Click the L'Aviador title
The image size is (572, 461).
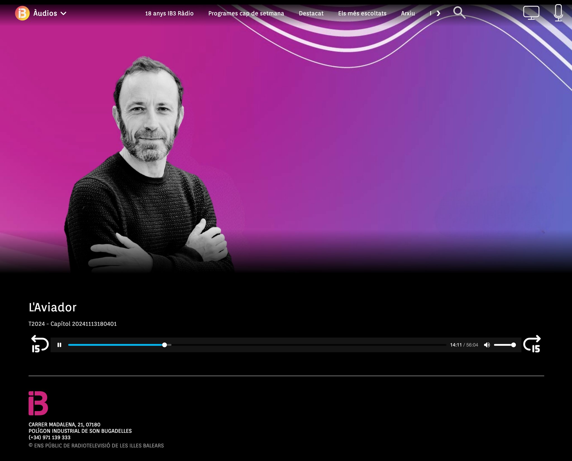coord(53,307)
